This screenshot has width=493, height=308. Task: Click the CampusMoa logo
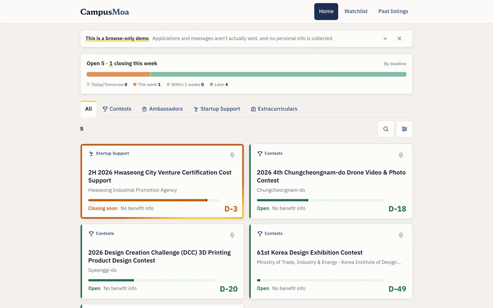(105, 12)
